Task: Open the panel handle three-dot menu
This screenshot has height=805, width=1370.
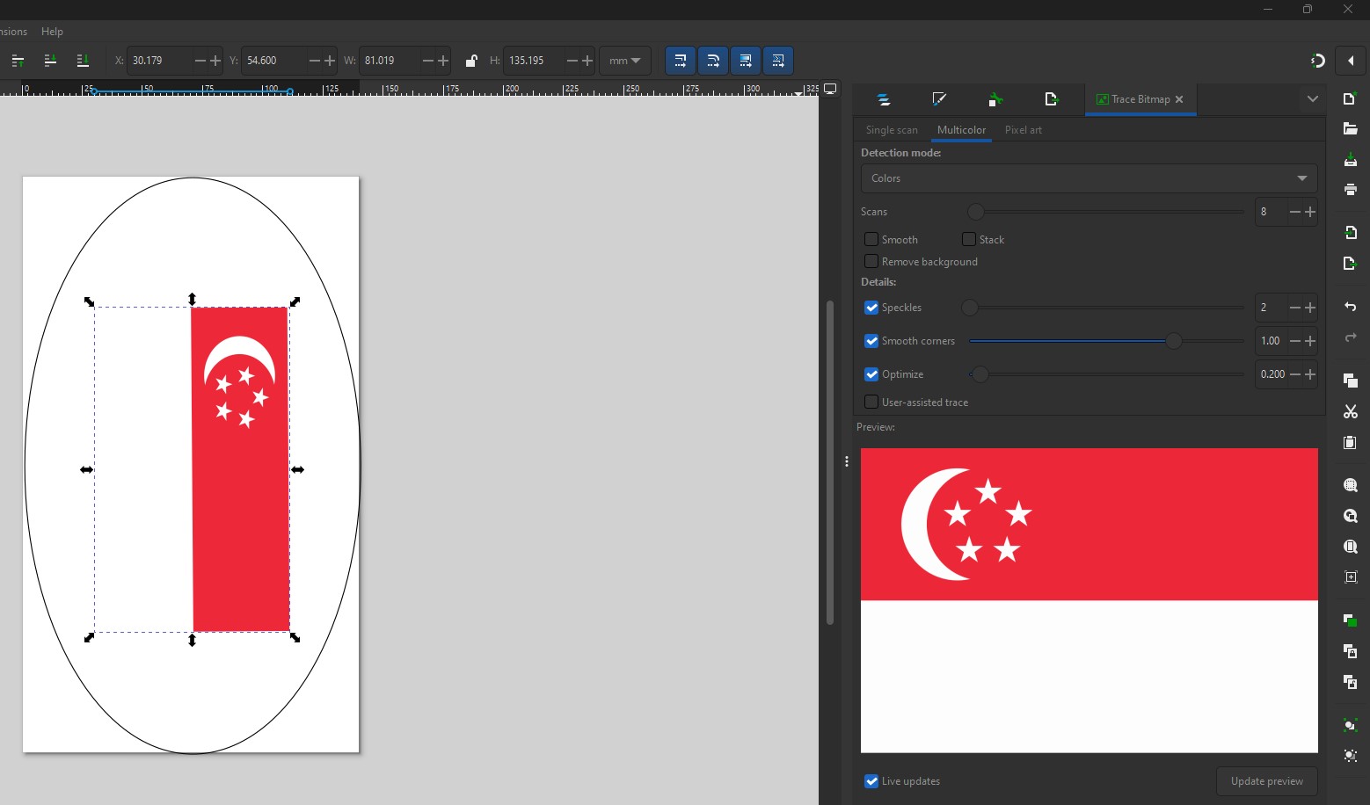Action: 846,461
